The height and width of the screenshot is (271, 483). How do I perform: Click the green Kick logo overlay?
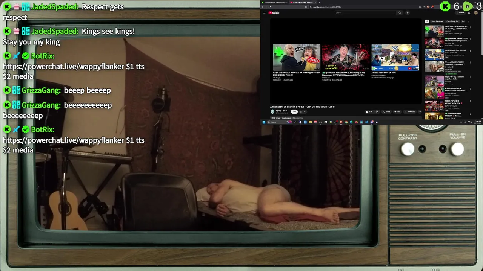pos(446,6)
